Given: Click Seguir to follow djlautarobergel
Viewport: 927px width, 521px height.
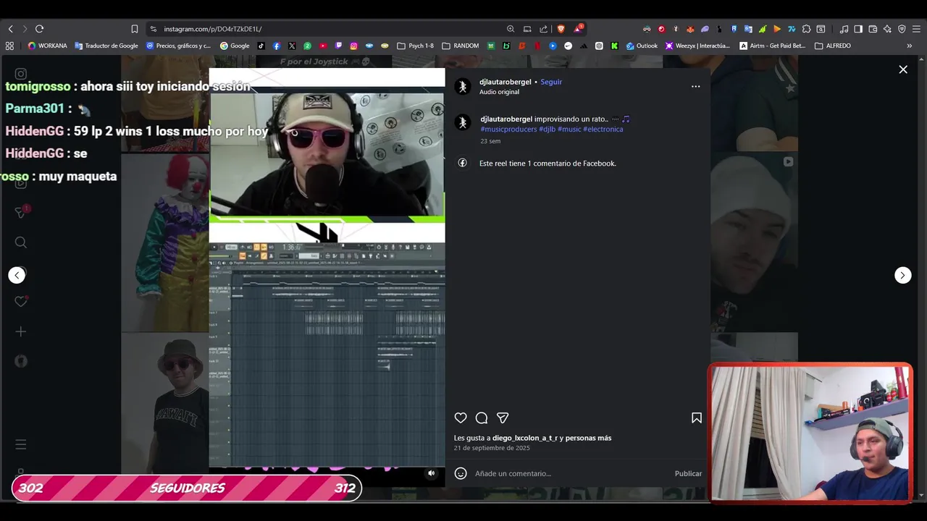Looking at the screenshot, I should click(551, 82).
